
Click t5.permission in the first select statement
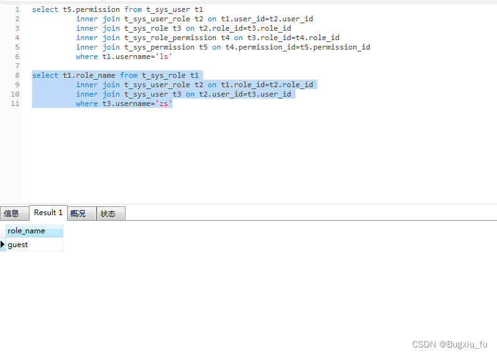pyautogui.click(x=91, y=9)
